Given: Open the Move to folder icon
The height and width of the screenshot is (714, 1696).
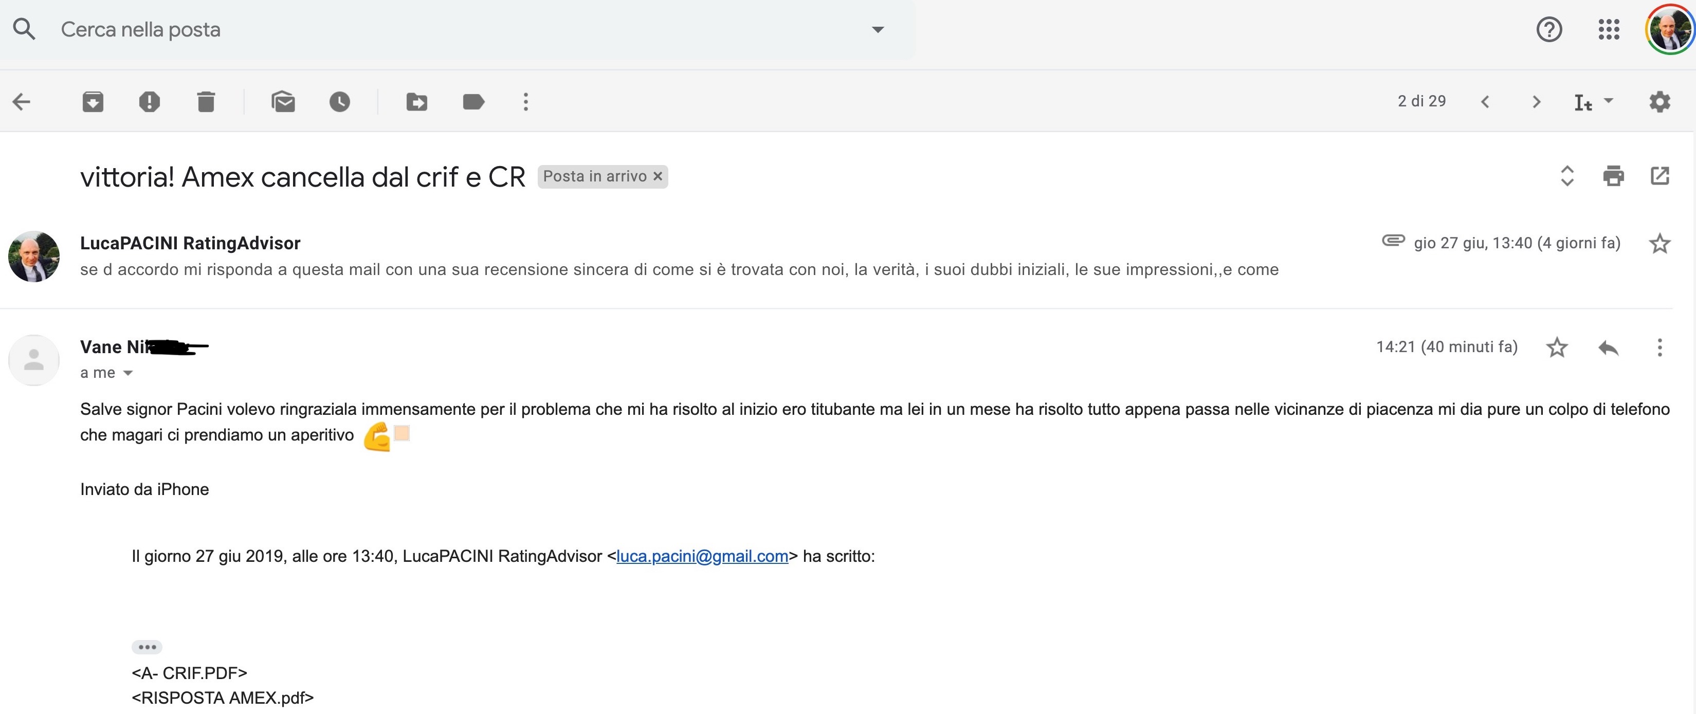Looking at the screenshot, I should [417, 102].
